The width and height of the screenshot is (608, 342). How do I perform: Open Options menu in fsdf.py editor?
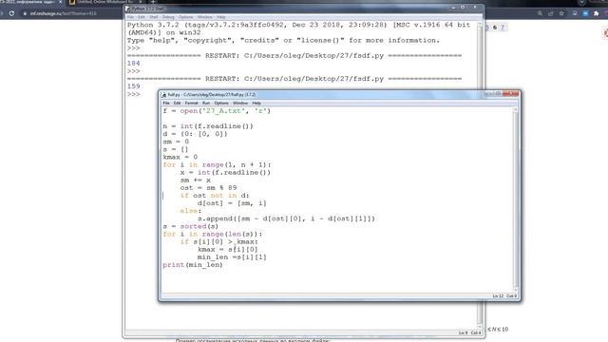(221, 104)
